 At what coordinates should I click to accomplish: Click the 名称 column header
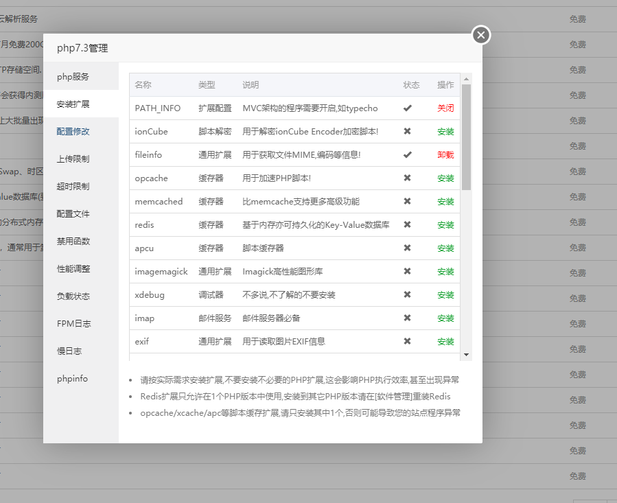143,85
